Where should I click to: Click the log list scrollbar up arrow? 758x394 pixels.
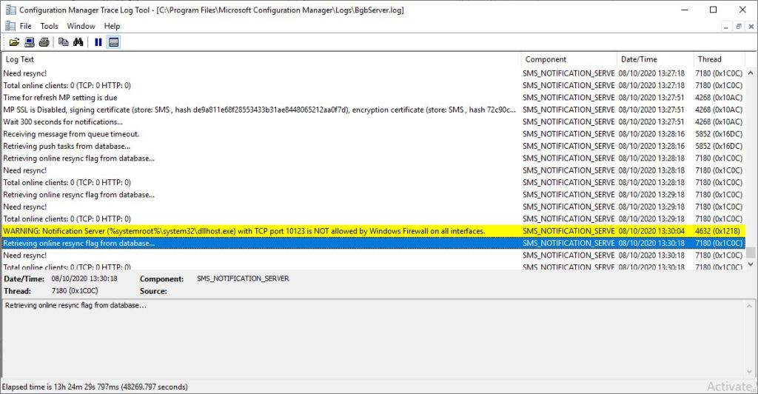[x=751, y=73]
